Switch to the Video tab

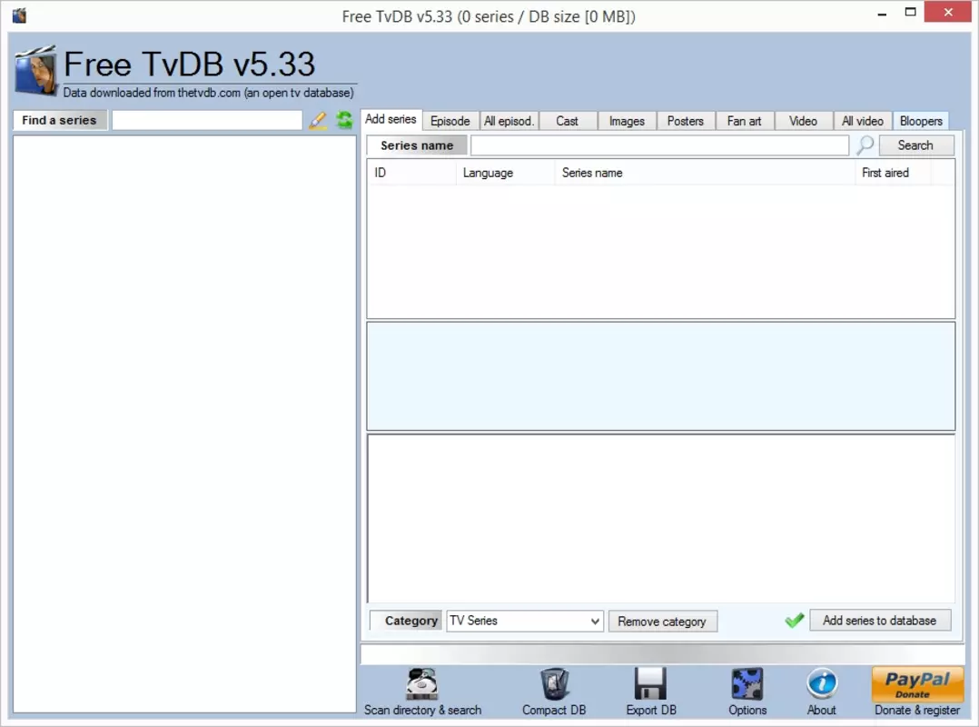click(803, 121)
